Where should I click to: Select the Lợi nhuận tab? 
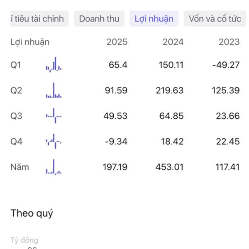point(154,19)
